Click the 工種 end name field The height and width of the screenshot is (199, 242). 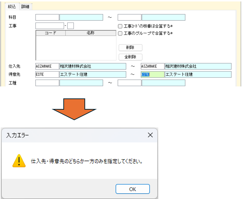pyautogui.click(x=163, y=83)
